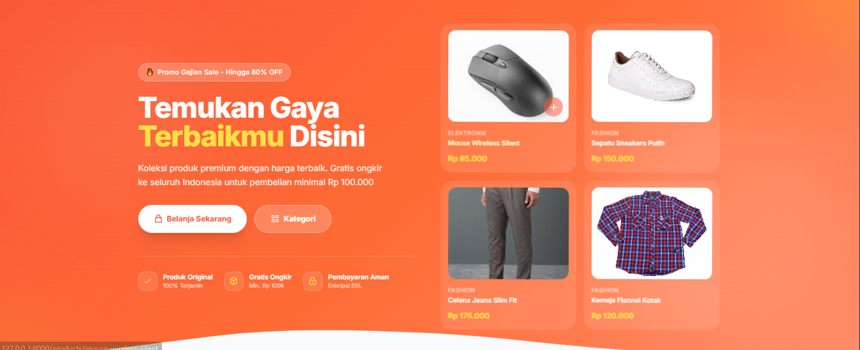Click the grid icon in Kategori button
This screenshot has width=860, height=350.
pyautogui.click(x=275, y=219)
